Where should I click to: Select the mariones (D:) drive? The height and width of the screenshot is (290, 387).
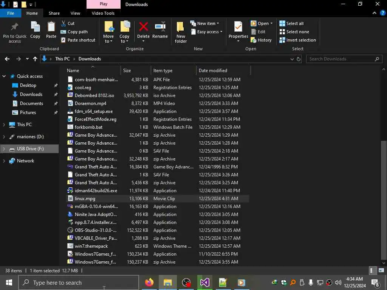30,137
